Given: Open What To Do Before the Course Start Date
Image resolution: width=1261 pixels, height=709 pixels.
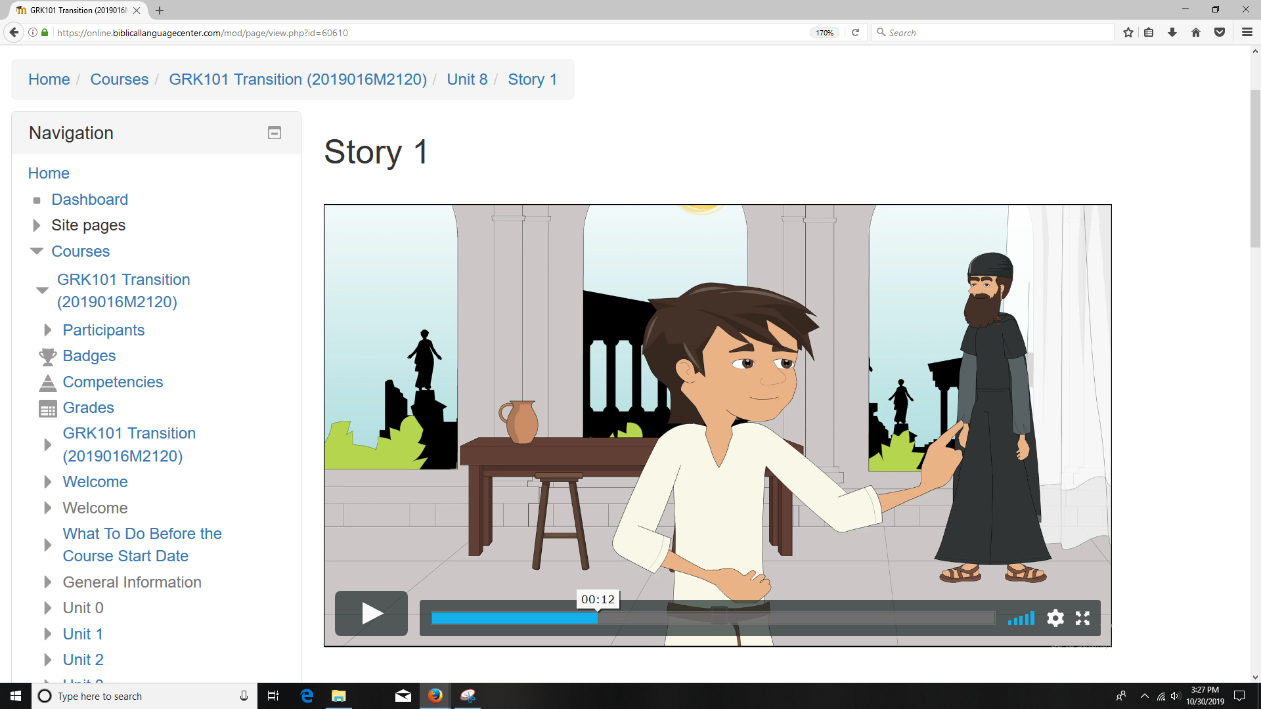Looking at the screenshot, I should click(x=143, y=545).
